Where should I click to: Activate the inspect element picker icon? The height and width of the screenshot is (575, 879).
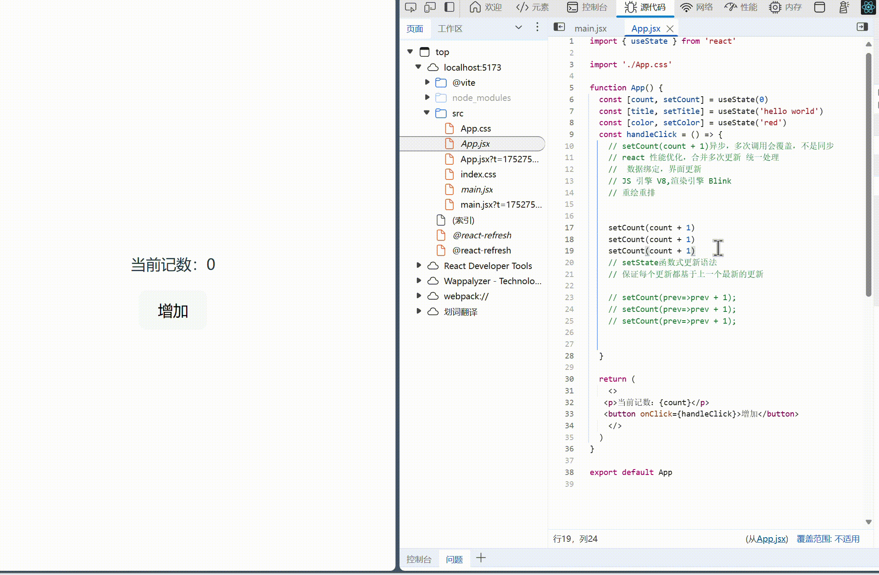pos(410,7)
